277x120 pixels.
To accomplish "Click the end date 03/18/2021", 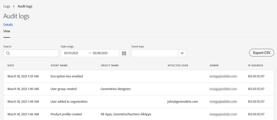I will (x=100, y=53).
